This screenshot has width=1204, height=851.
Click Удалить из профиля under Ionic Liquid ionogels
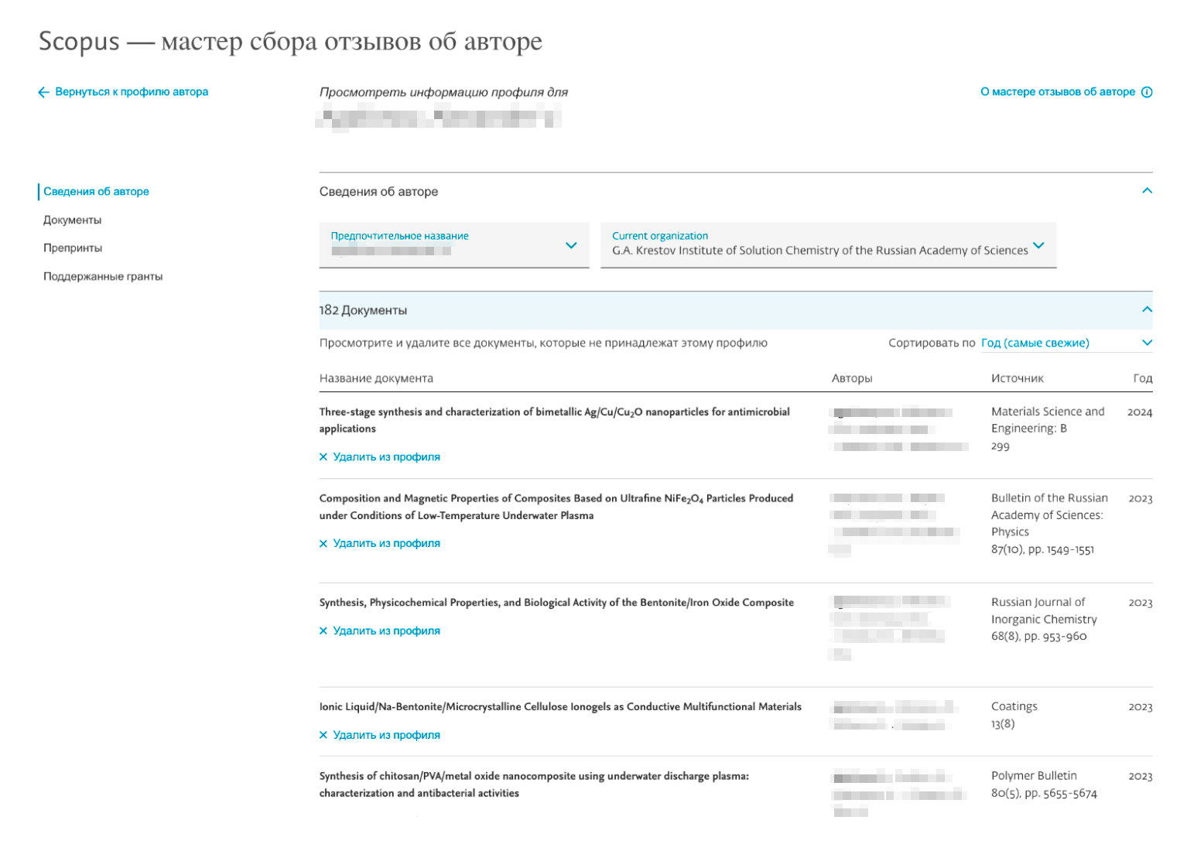(386, 736)
